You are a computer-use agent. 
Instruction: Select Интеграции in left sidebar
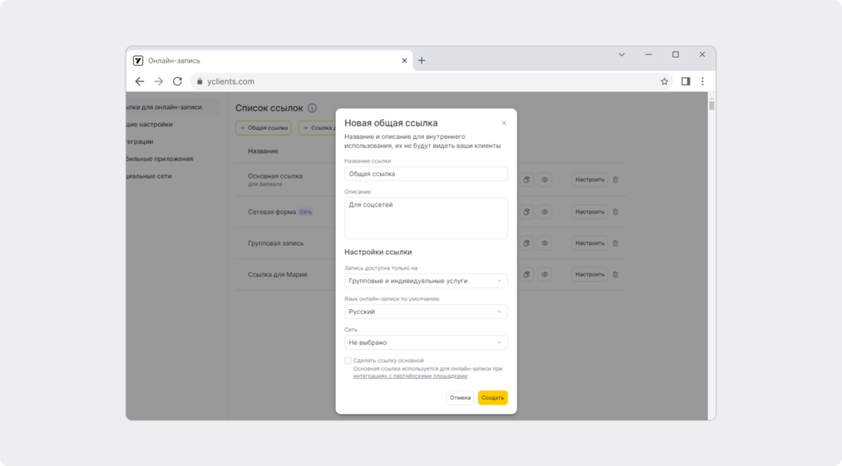click(x=140, y=141)
